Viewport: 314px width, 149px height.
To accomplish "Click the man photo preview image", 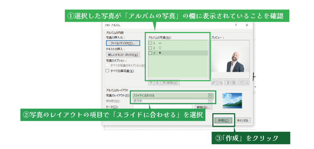I will click(230, 59).
